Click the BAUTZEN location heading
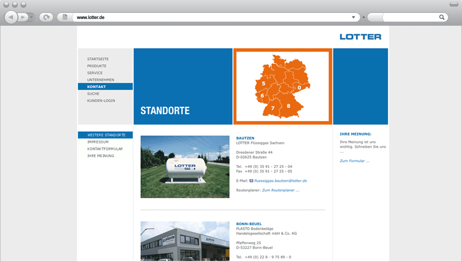 coord(245,138)
